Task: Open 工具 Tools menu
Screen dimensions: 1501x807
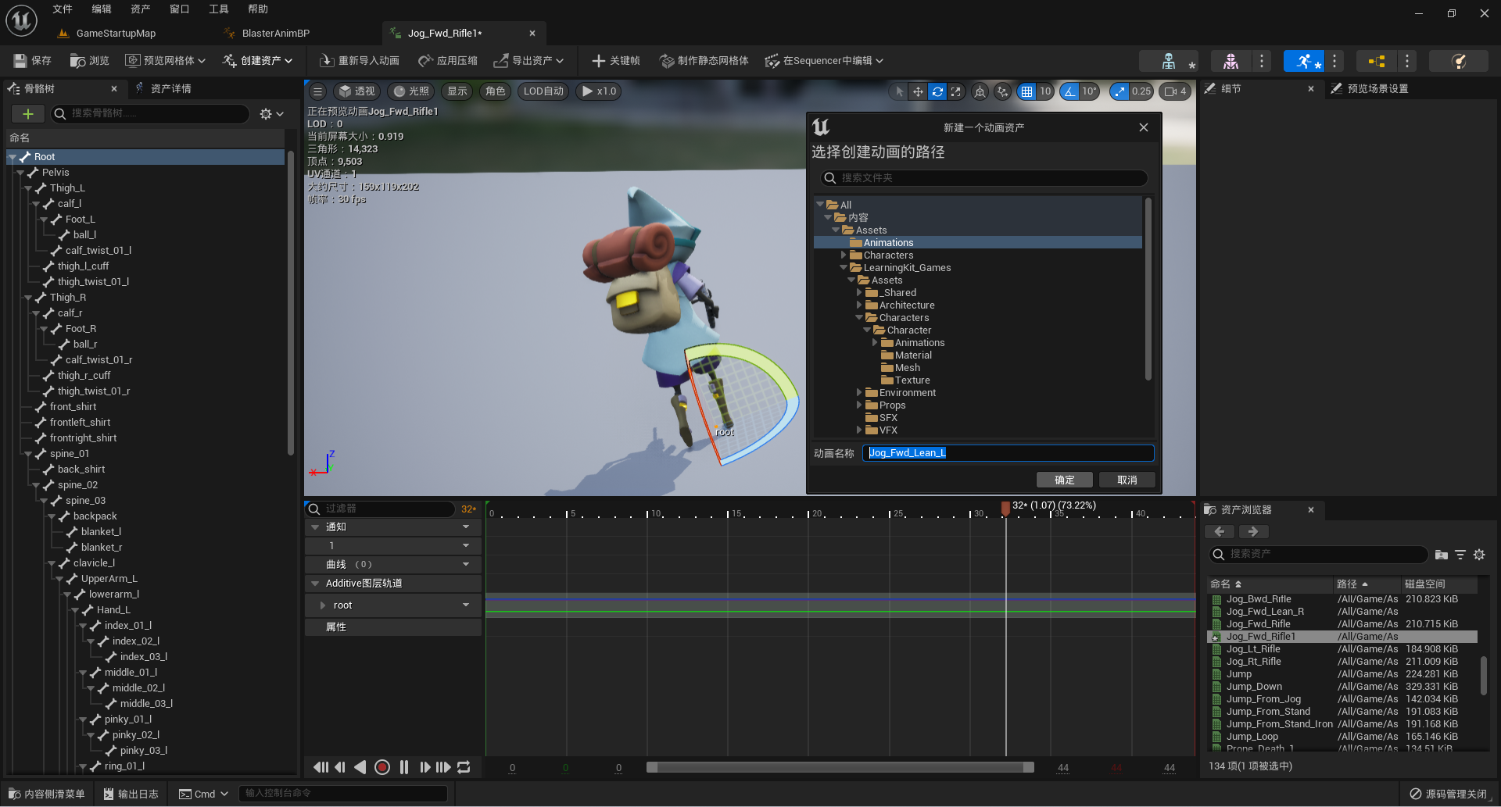Action: pyautogui.click(x=219, y=9)
